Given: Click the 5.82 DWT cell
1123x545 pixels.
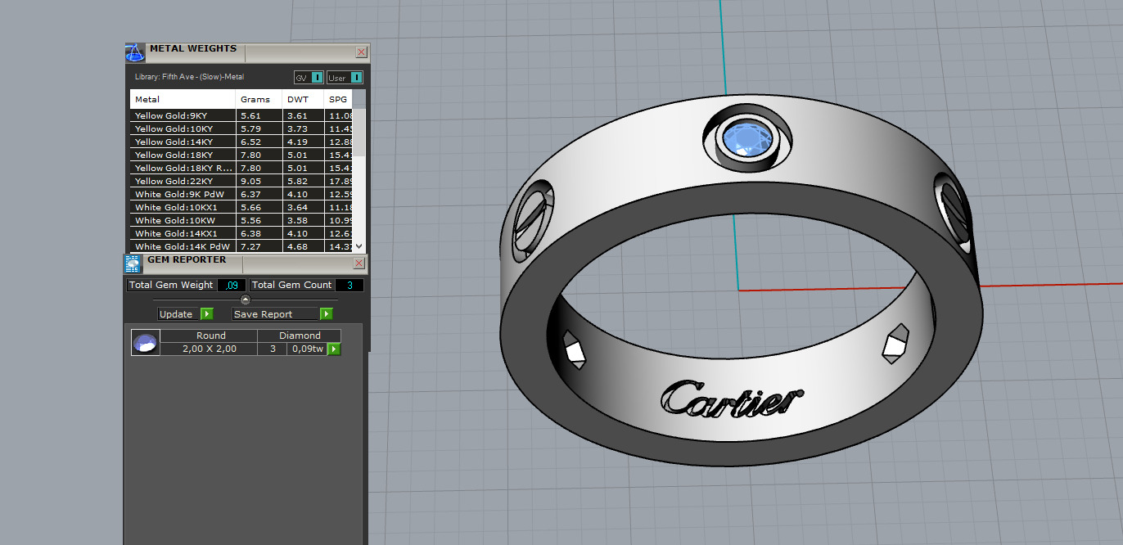Looking at the screenshot, I should (x=303, y=181).
